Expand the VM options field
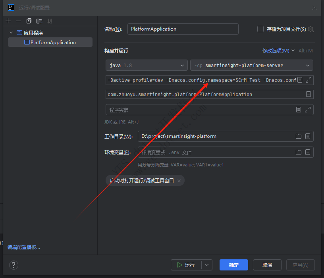Screen dimensions: 324x278 (x=308, y=80)
